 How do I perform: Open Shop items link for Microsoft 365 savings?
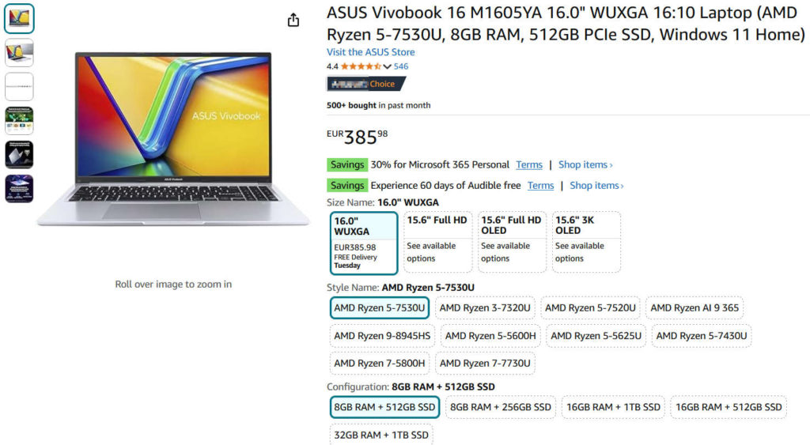585,164
